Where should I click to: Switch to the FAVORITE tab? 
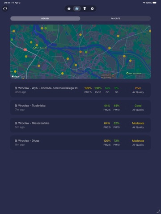tap(115, 19)
